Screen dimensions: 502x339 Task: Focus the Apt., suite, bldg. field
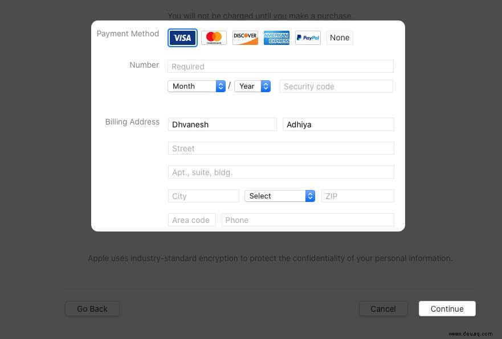pyautogui.click(x=281, y=172)
